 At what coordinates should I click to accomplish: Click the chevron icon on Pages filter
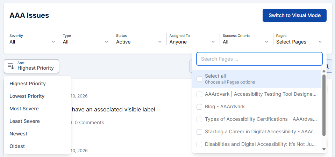(x=320, y=42)
